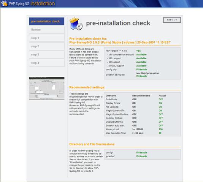
Task: Click the 'XML support' label
Action: [115, 58]
